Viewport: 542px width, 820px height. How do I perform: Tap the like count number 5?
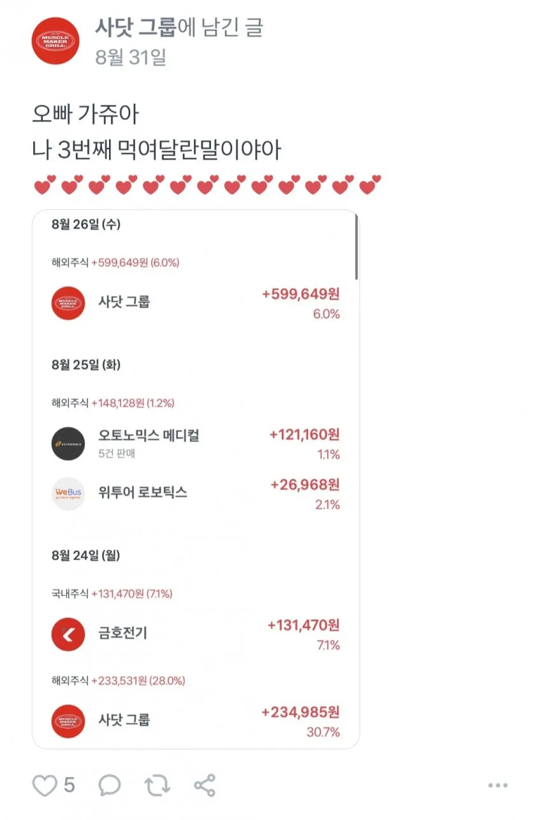(69, 785)
